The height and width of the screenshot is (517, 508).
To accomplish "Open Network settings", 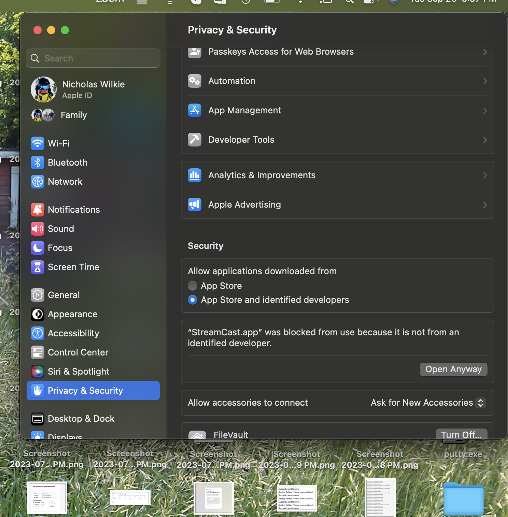I will (x=65, y=182).
